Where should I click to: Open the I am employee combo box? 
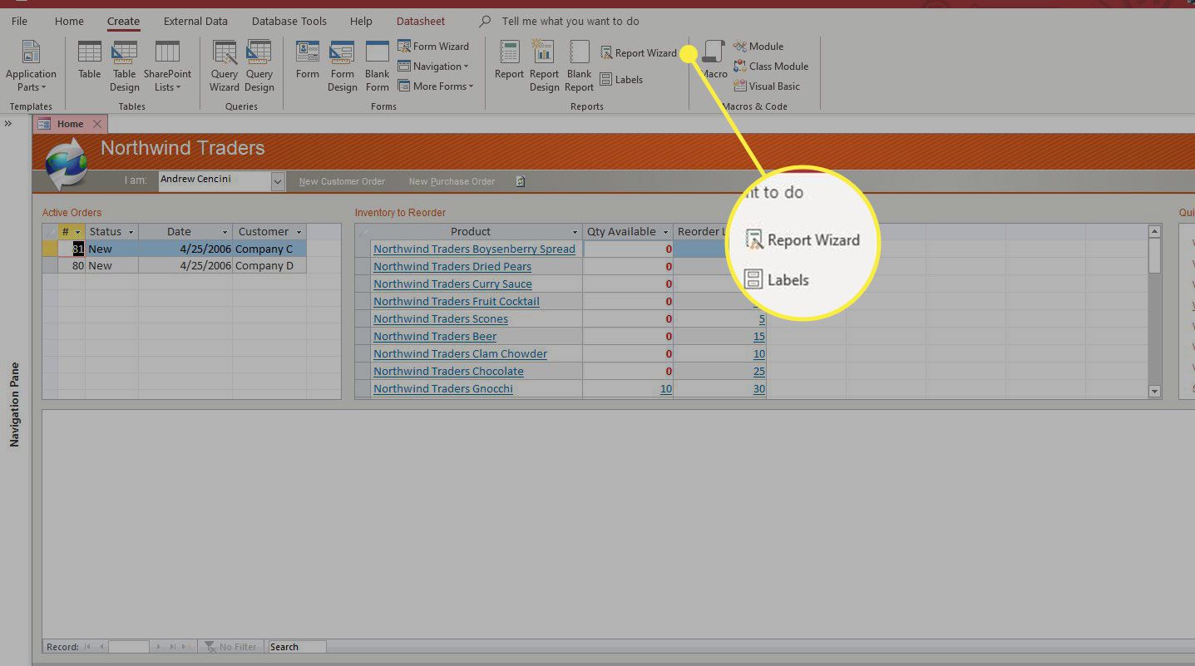(x=278, y=180)
